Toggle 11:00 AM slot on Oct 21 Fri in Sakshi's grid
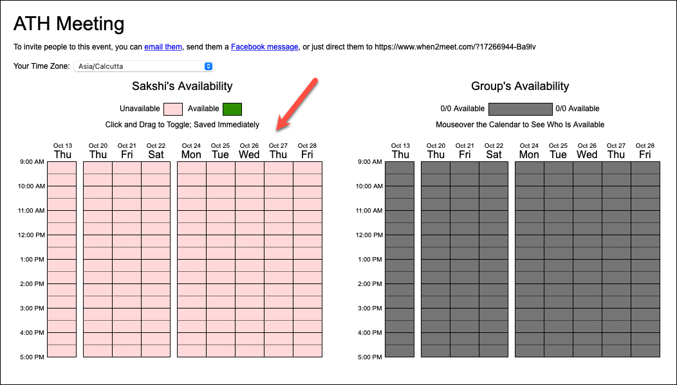The width and height of the screenshot is (677, 385). pyautogui.click(x=127, y=217)
